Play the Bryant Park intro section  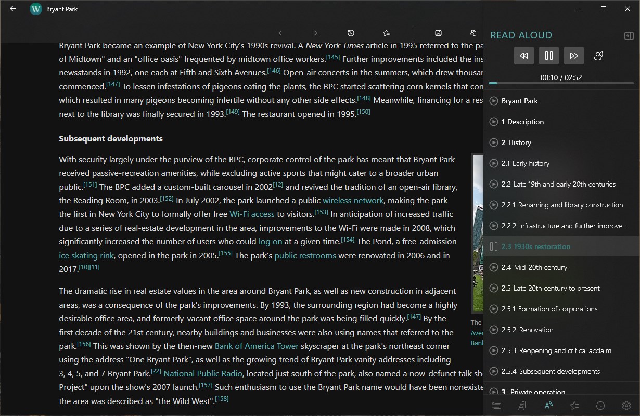(x=494, y=101)
